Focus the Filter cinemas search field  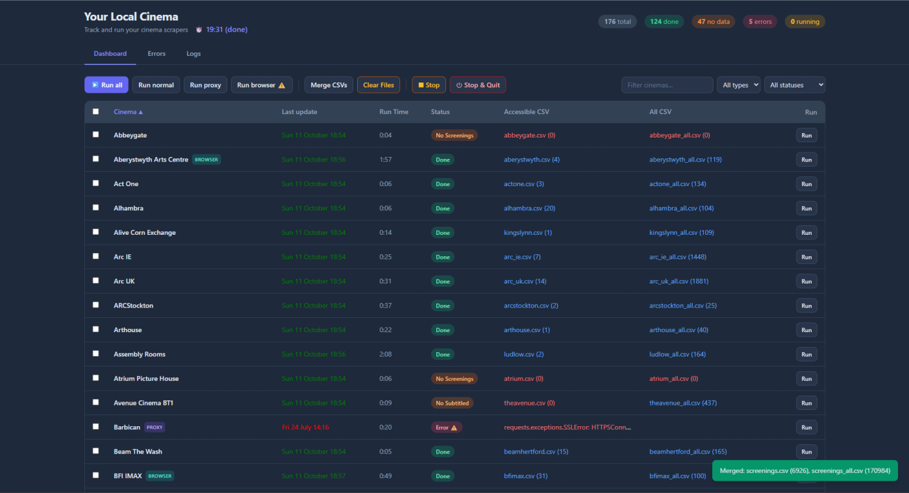(667, 85)
